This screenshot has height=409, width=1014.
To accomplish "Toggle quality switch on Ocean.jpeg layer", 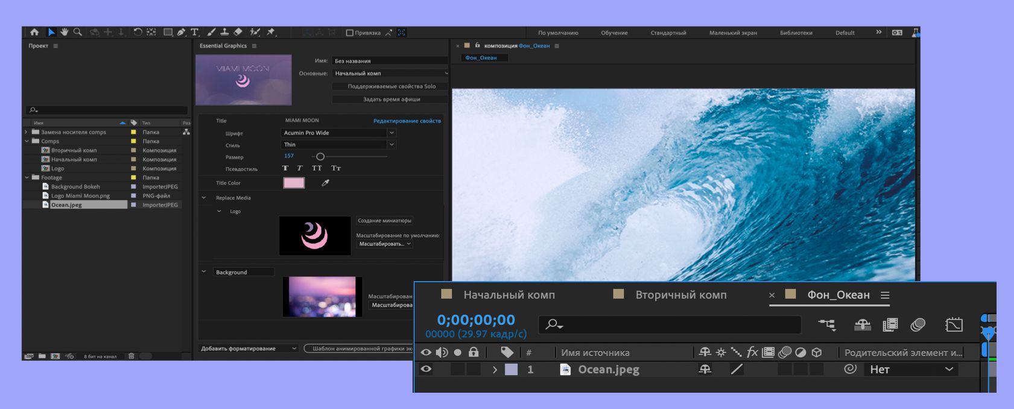I will click(737, 369).
